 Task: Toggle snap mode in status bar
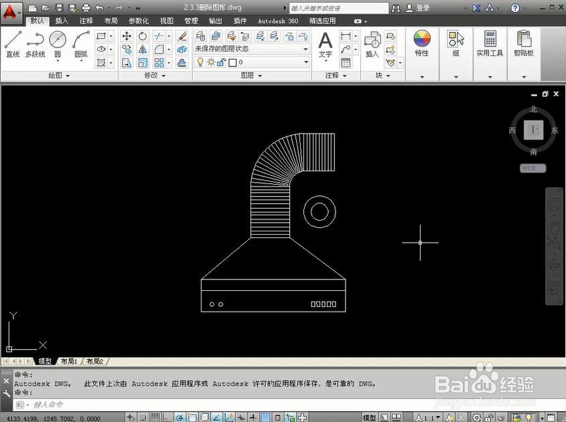pyautogui.click(x=143, y=418)
